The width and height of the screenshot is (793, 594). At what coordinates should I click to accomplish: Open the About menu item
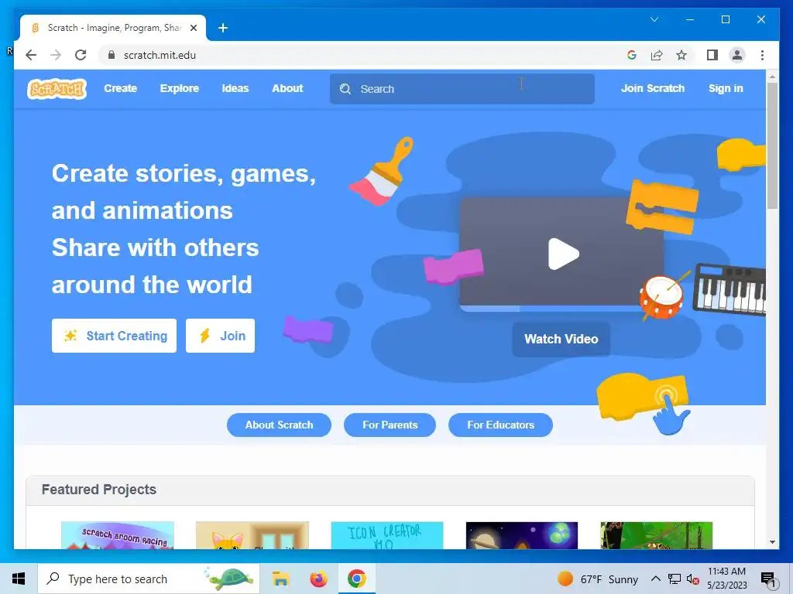287,88
